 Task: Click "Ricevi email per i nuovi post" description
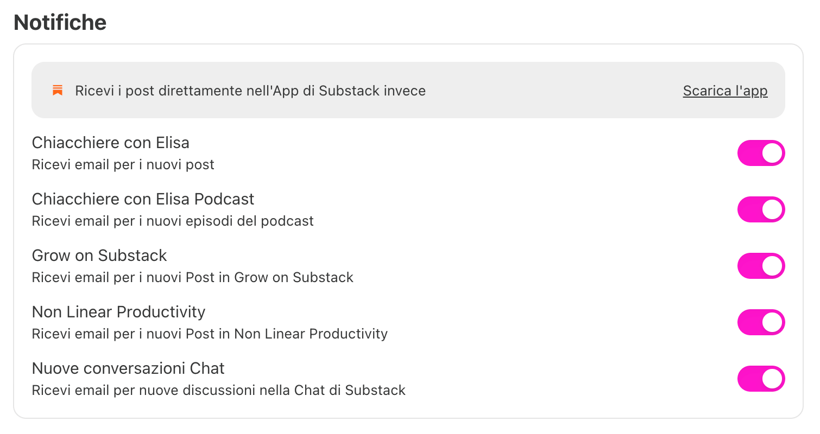123,164
